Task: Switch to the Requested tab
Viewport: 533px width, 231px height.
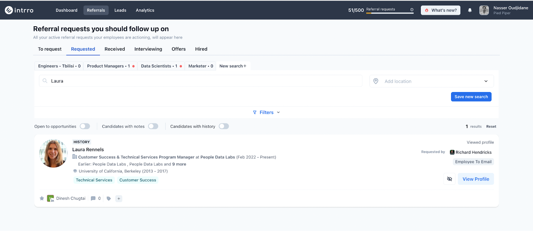Action: (x=83, y=49)
